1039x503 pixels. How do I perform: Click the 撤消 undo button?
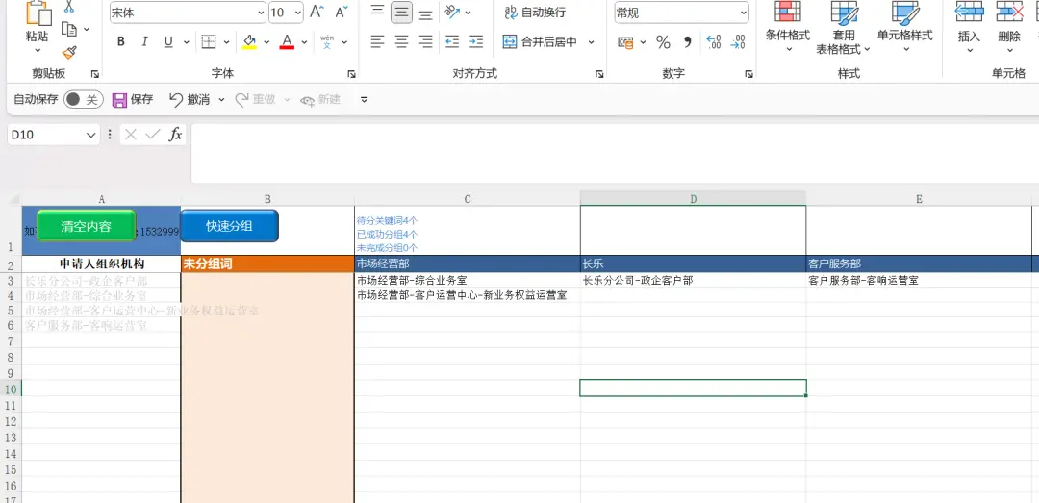point(190,99)
